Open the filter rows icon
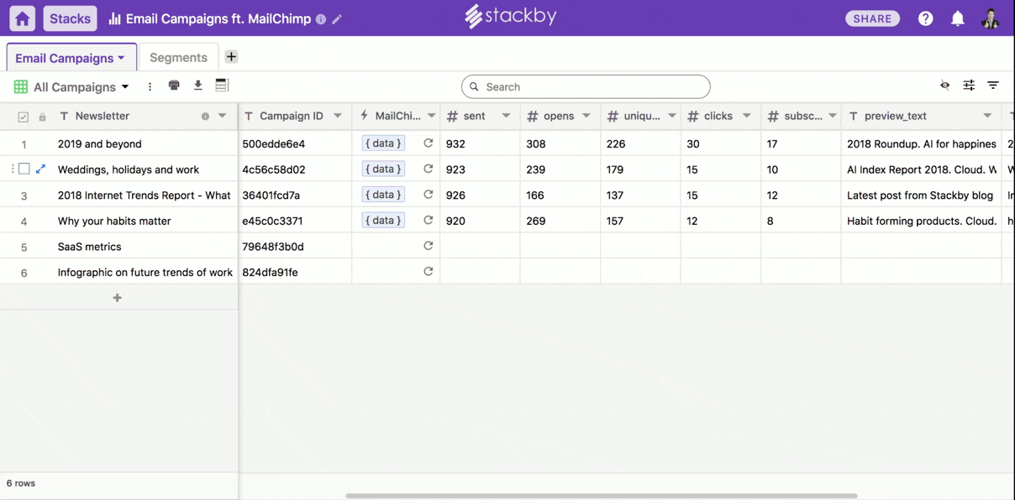Image resolution: width=1015 pixels, height=500 pixels. click(993, 86)
